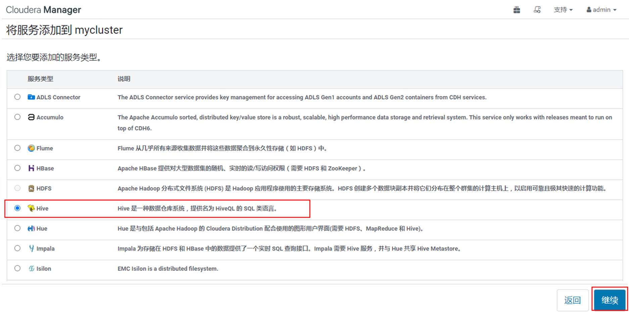Click the HDFS service icon
This screenshot has width=629, height=312.
[31, 188]
